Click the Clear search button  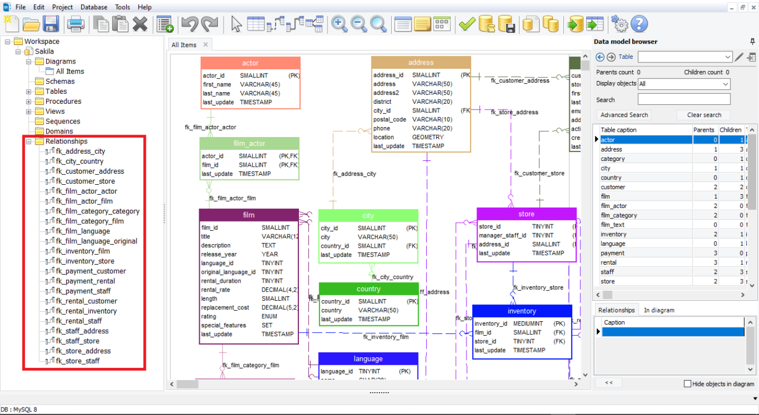[704, 115]
